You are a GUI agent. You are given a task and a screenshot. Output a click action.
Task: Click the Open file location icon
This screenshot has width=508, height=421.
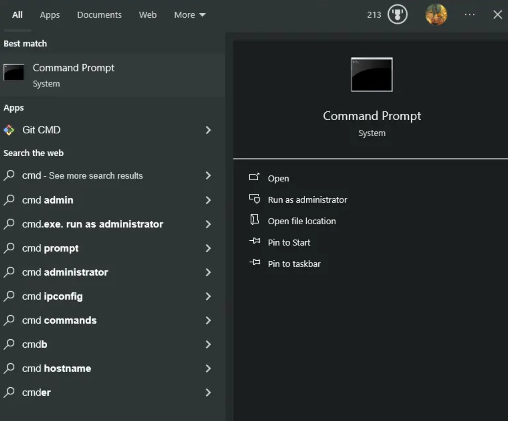click(x=254, y=219)
